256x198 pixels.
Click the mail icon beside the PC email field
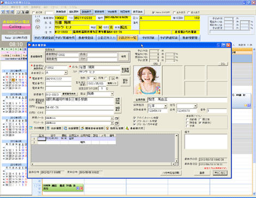pos(117,123)
